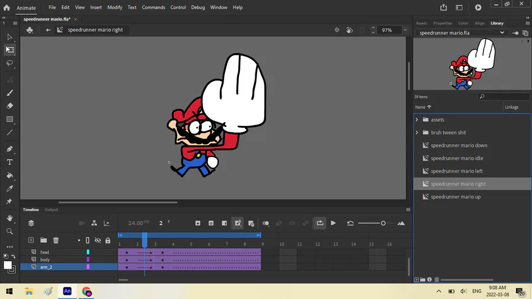The image size is (532, 299).
Task: Select the Zoom magnifier tool
Action: [9, 231]
